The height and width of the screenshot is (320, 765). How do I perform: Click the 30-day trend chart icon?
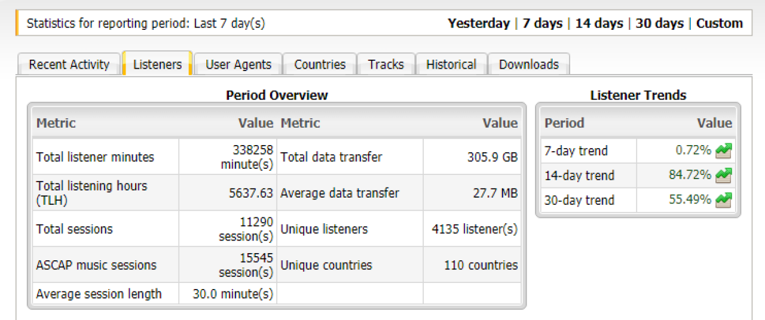[724, 200]
